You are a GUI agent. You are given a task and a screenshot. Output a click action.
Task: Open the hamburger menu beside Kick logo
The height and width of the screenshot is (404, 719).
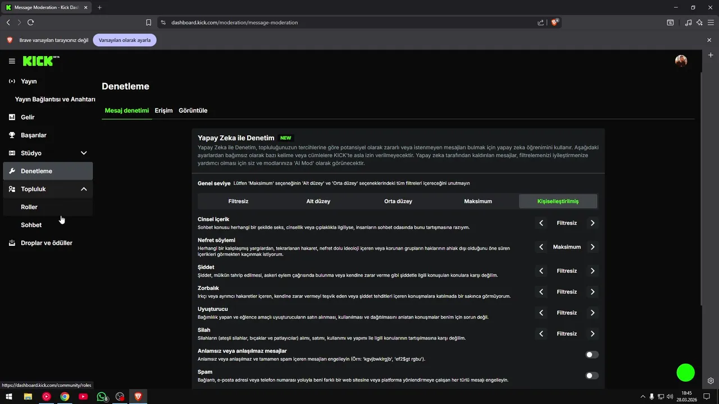[12, 61]
